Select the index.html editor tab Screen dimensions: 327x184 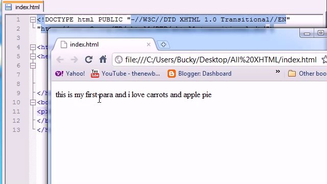[23, 7]
